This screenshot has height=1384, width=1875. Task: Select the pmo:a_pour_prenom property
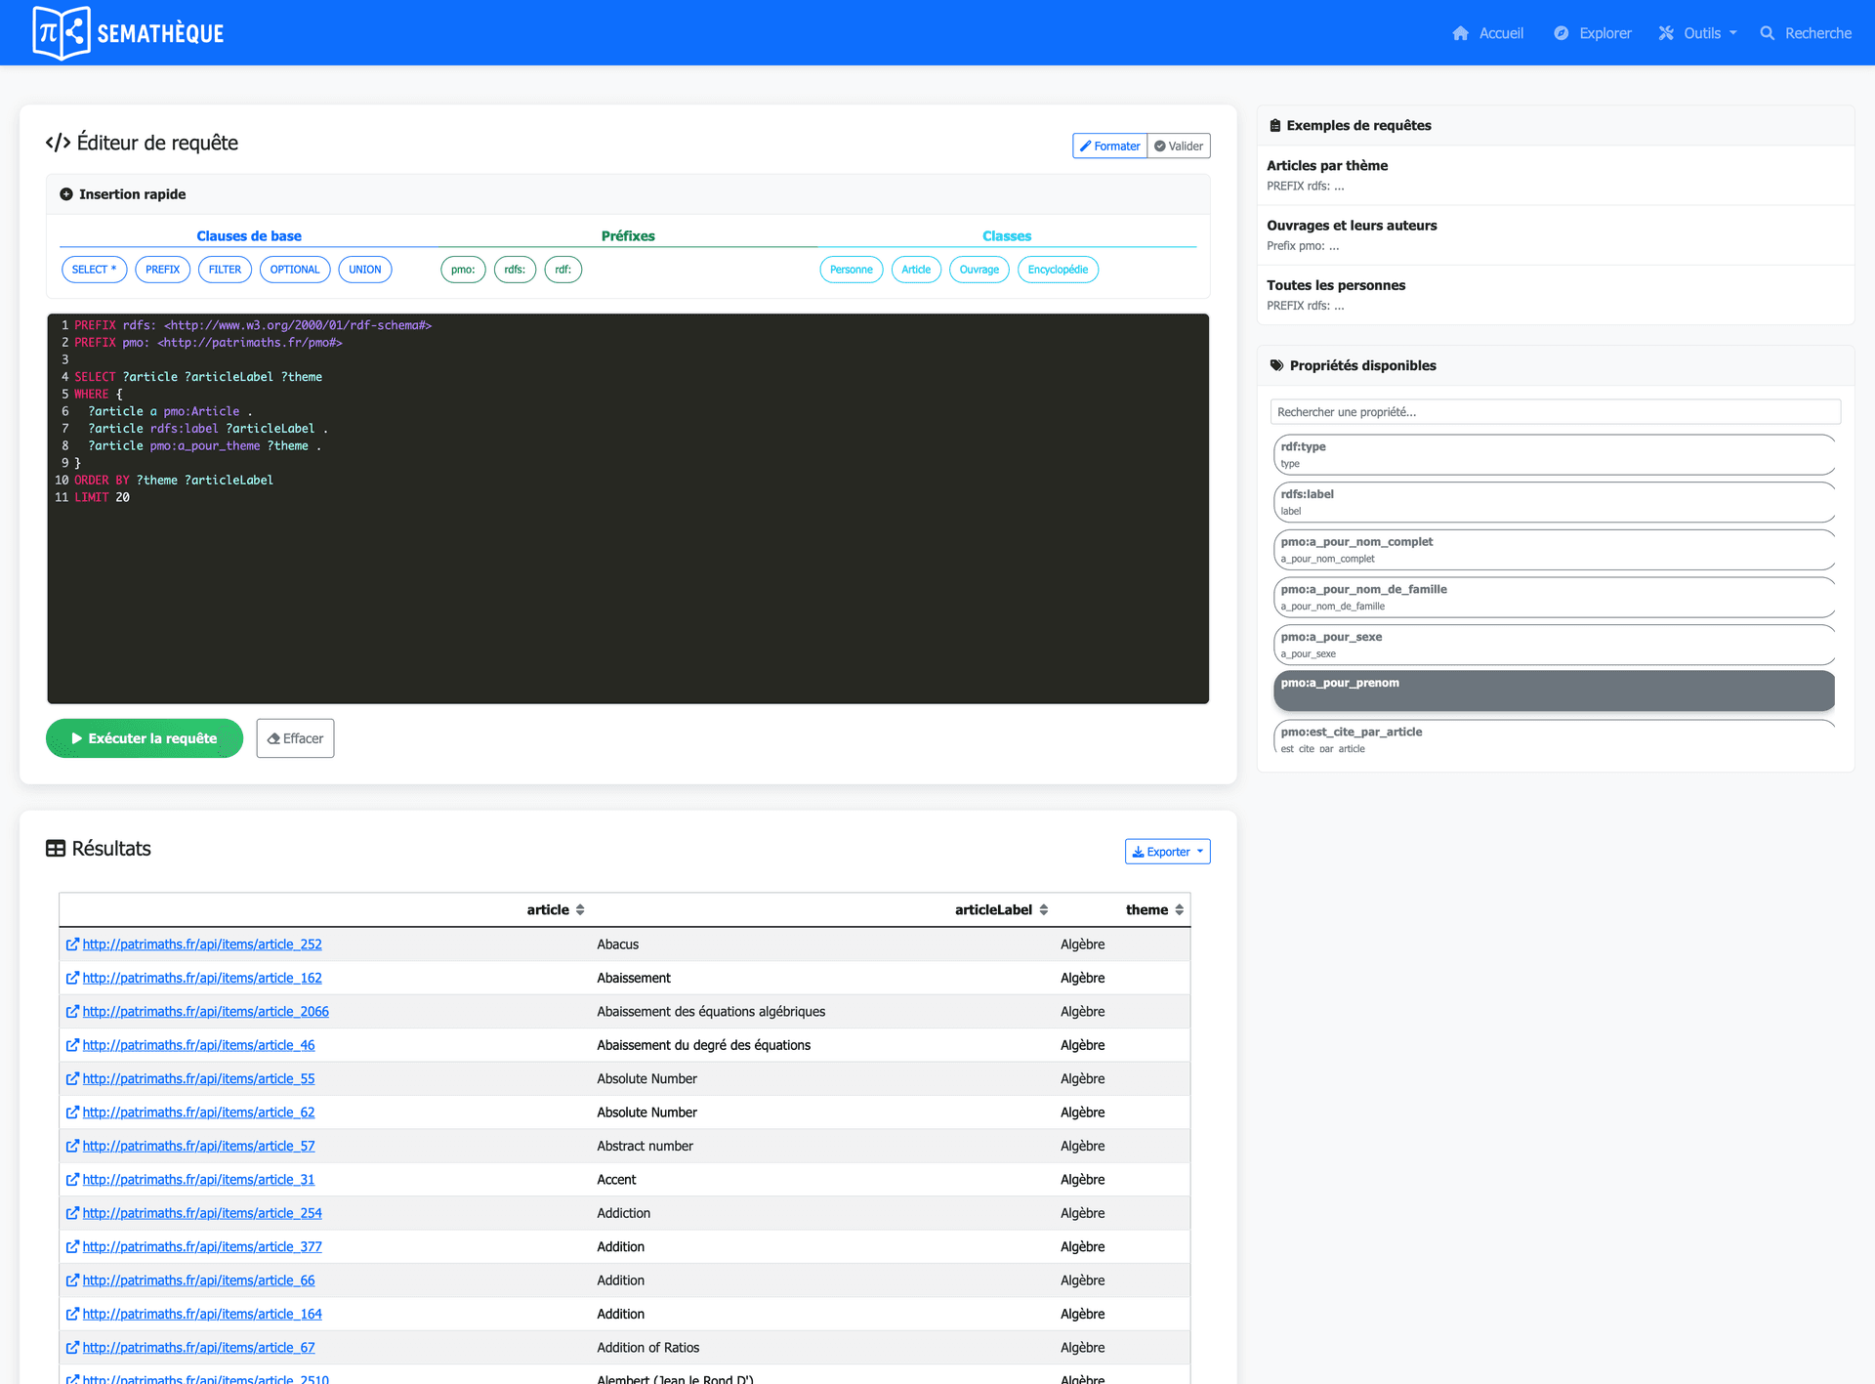coord(1554,691)
